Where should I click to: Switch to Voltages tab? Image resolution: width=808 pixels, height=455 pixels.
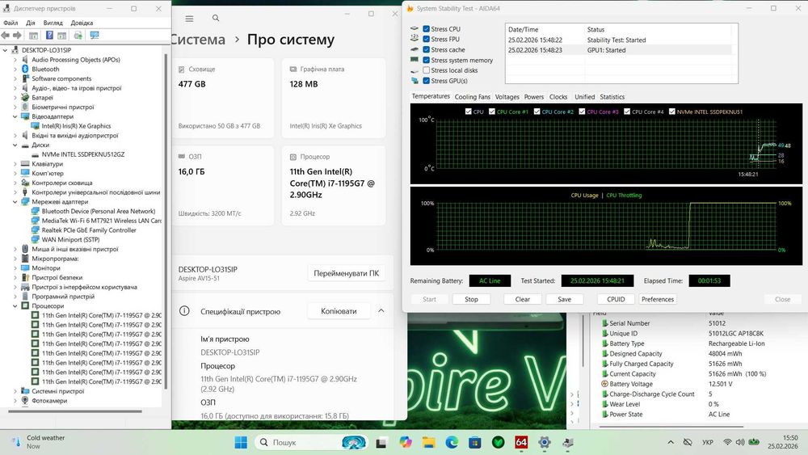click(507, 97)
